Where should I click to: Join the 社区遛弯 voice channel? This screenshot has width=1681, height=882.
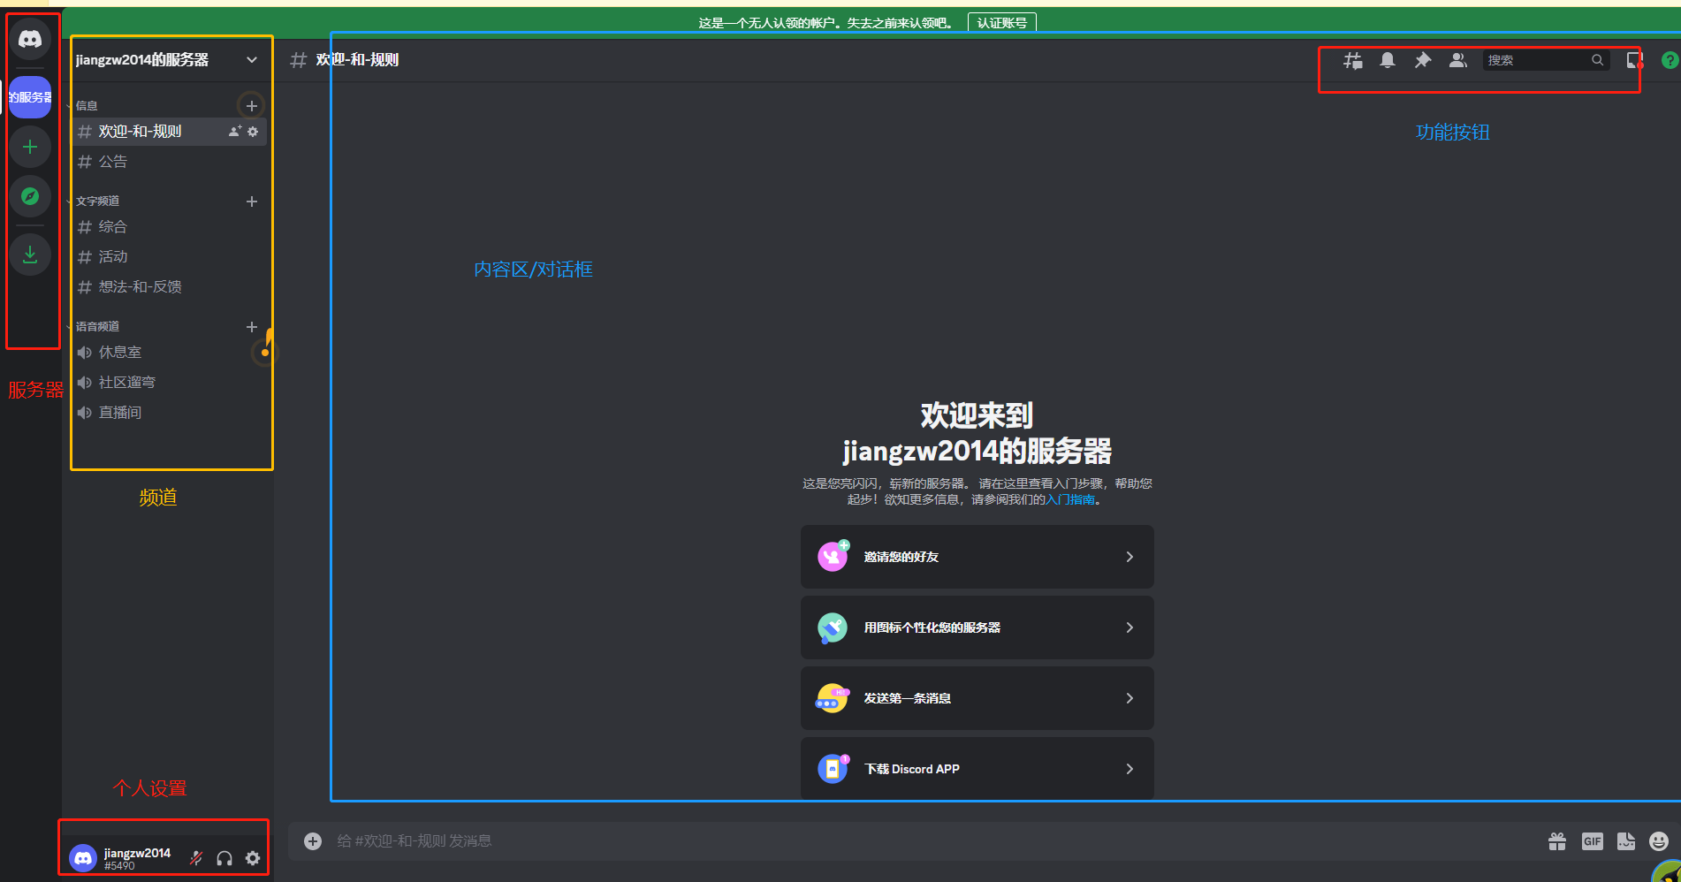pos(169,383)
